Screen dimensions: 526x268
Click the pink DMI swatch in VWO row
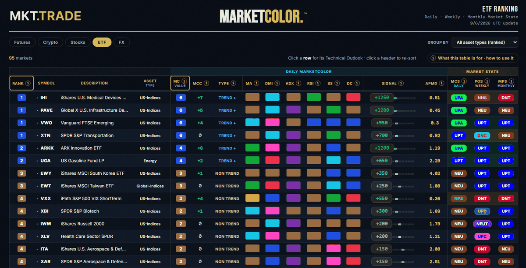[273, 123]
